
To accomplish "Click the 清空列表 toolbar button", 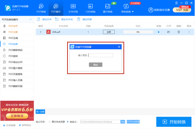I will pyautogui.click(x=85, y=19).
